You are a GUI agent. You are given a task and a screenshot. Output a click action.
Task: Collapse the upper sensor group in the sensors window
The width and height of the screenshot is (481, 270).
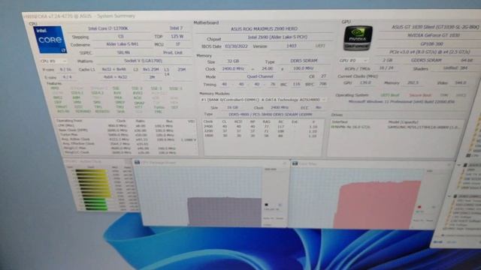click(459, 165)
